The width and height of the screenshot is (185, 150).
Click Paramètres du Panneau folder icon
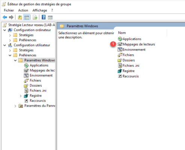[21, 106]
